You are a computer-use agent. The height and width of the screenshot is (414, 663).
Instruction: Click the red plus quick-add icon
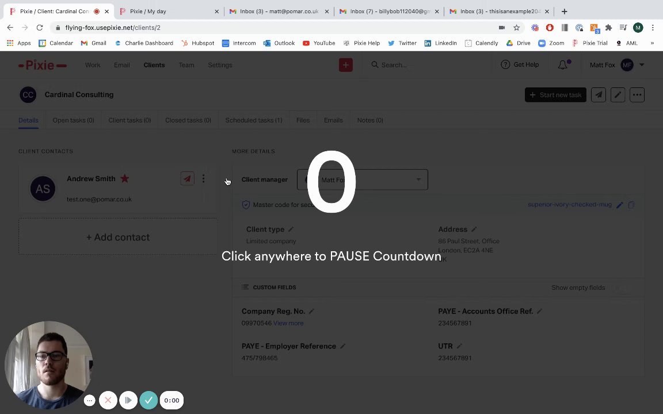[x=345, y=64]
